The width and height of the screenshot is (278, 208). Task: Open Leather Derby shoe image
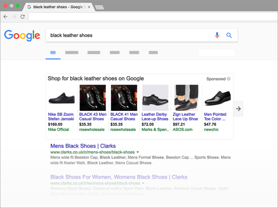pos(155,98)
